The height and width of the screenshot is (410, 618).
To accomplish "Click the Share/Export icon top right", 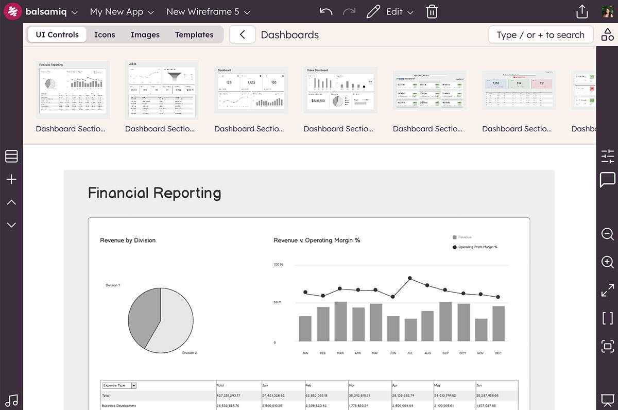I will pyautogui.click(x=582, y=10).
